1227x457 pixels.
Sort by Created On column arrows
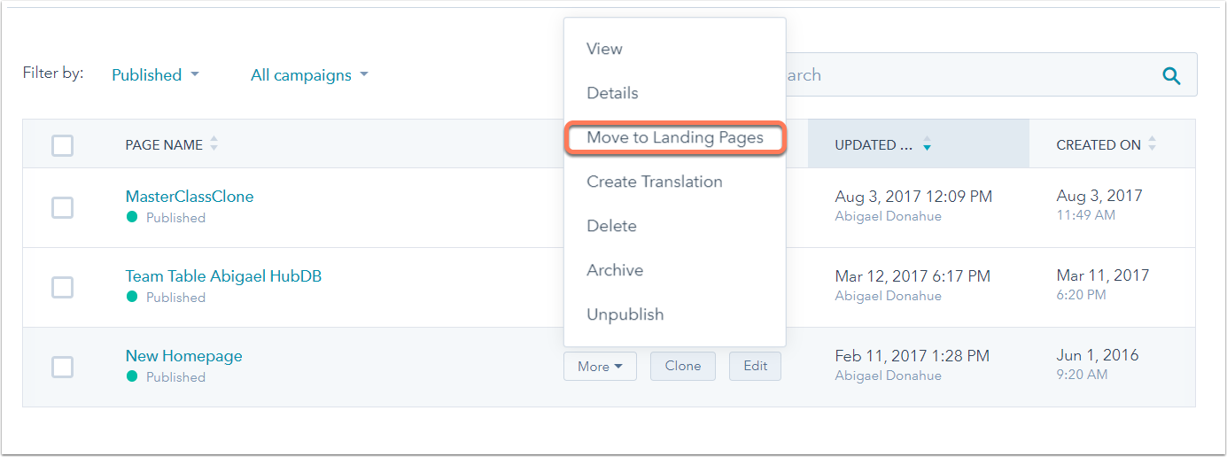(x=1152, y=144)
